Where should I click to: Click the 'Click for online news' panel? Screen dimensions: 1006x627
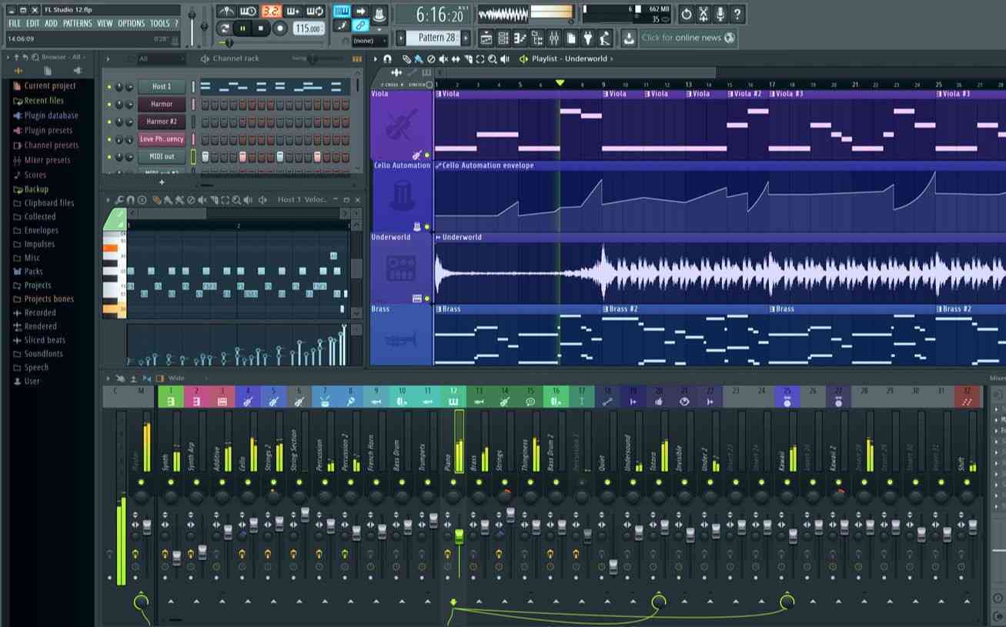(x=688, y=38)
